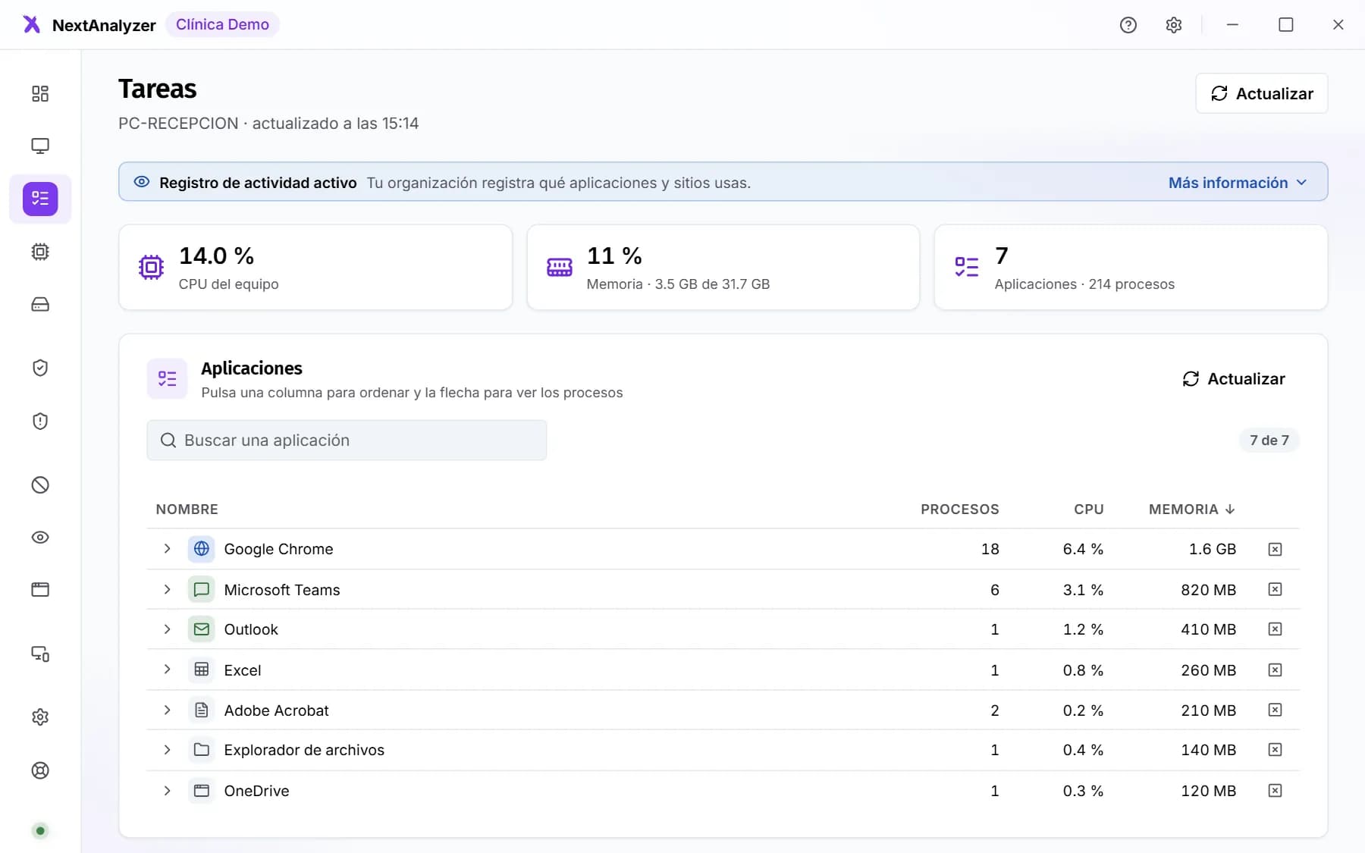Expand Adobe Acrobat processes
The width and height of the screenshot is (1365, 853).
[x=168, y=710]
